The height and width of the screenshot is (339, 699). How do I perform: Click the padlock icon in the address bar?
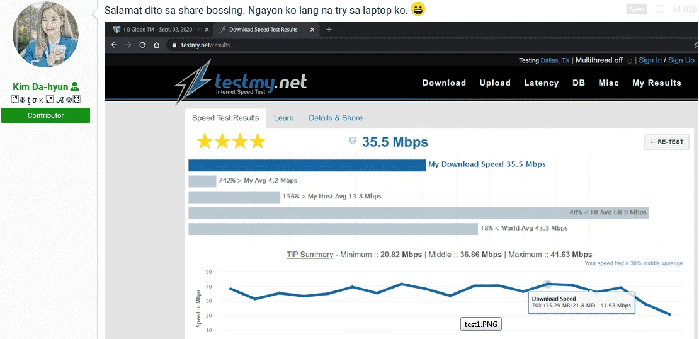pos(175,45)
